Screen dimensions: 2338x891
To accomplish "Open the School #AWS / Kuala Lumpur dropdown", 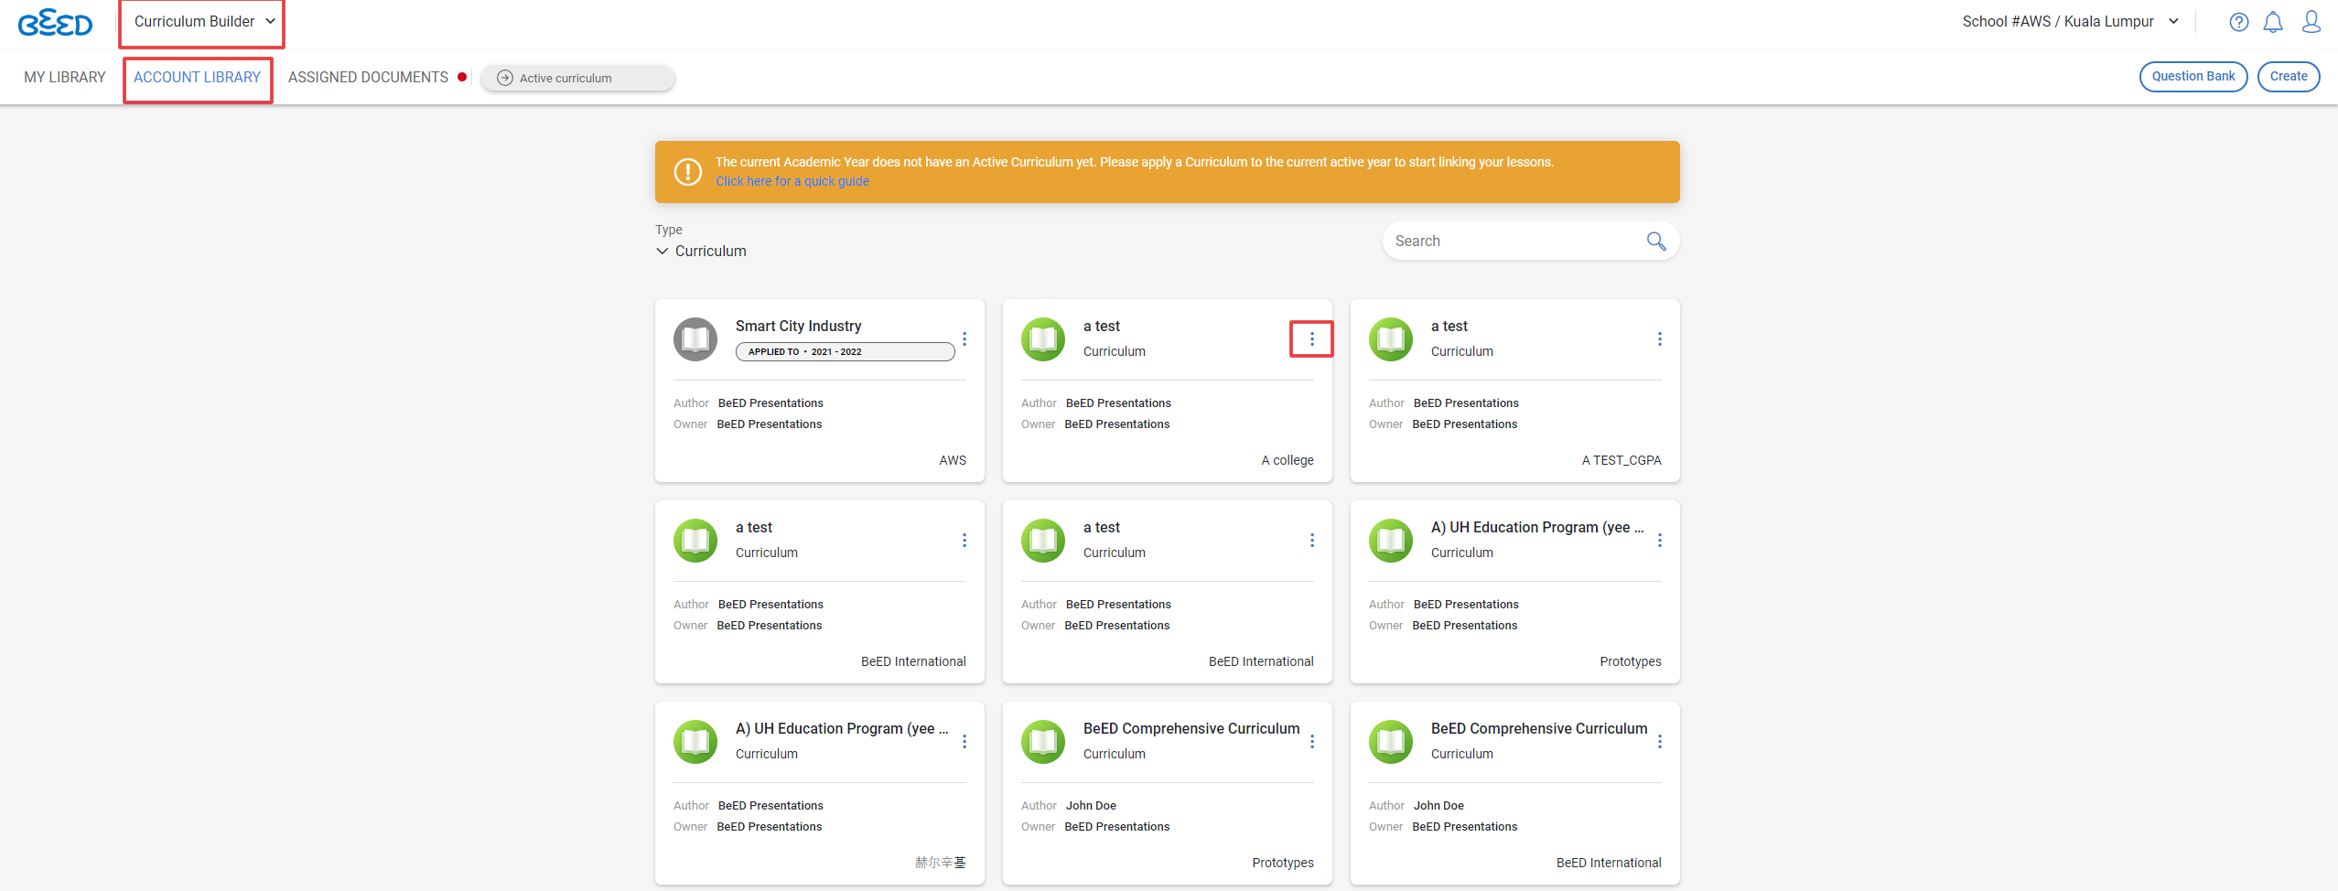I will (x=2070, y=22).
